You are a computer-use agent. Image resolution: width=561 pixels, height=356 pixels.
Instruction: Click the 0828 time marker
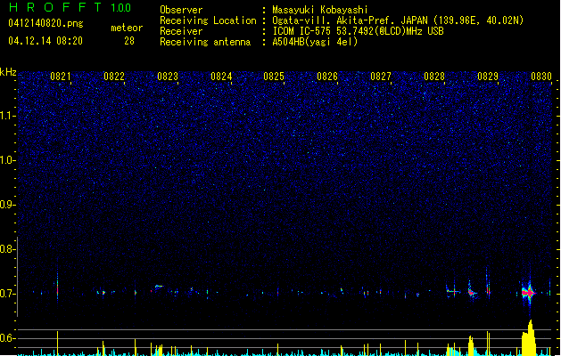[434, 77]
